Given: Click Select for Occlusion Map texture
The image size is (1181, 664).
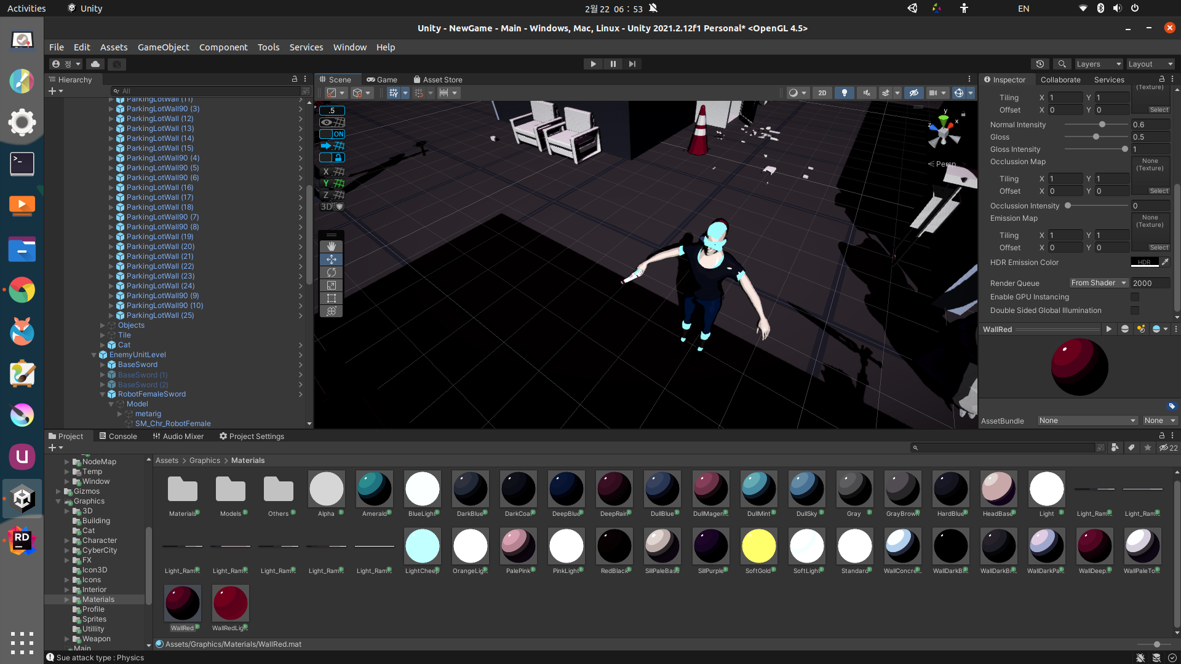Looking at the screenshot, I should click(x=1159, y=191).
